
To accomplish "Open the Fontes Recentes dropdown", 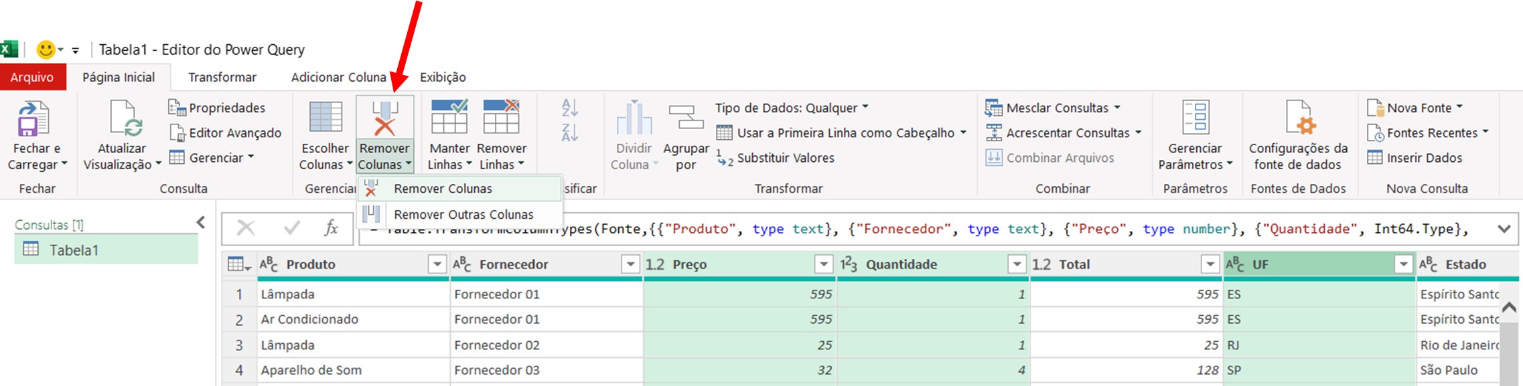I will (x=1428, y=133).
